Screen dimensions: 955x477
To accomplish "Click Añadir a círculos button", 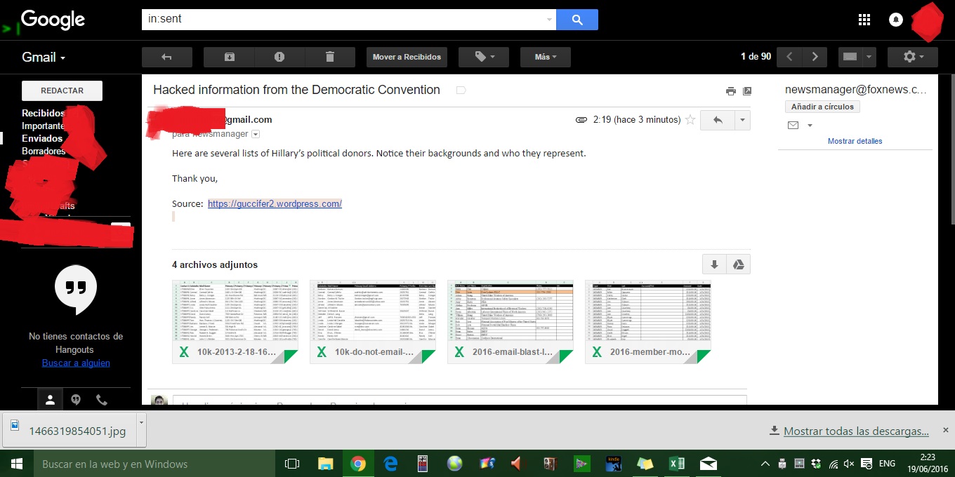I will [x=822, y=107].
